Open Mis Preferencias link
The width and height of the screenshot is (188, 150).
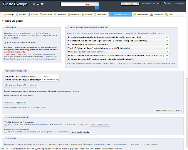(148, 4)
